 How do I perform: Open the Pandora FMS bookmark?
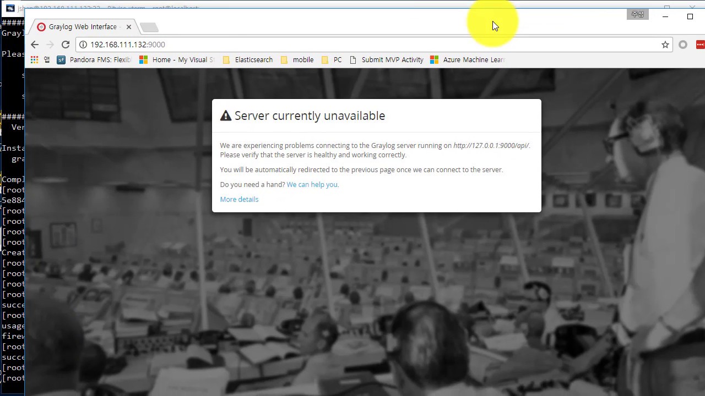(x=94, y=59)
